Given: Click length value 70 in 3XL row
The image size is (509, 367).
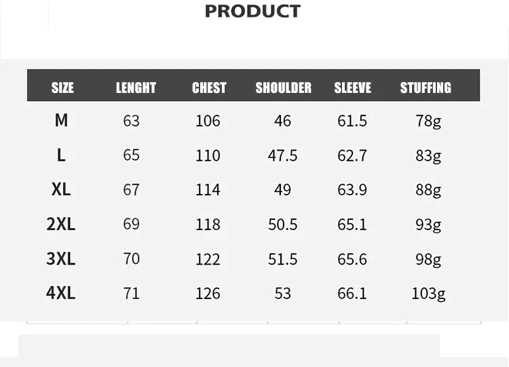Looking at the screenshot, I should click(132, 258).
